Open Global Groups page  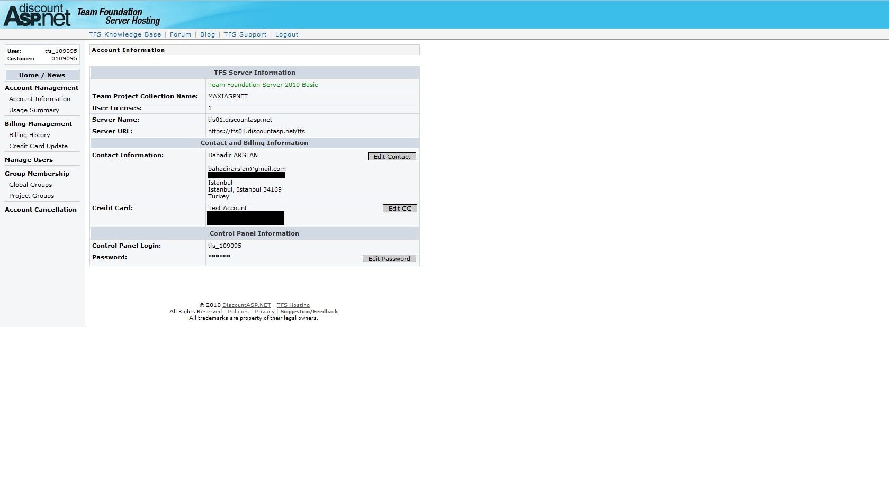tap(30, 185)
